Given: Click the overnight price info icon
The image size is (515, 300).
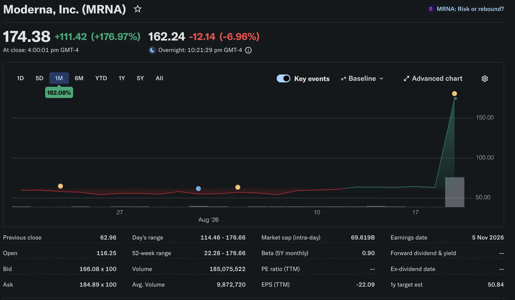Looking at the screenshot, I should [248, 50].
